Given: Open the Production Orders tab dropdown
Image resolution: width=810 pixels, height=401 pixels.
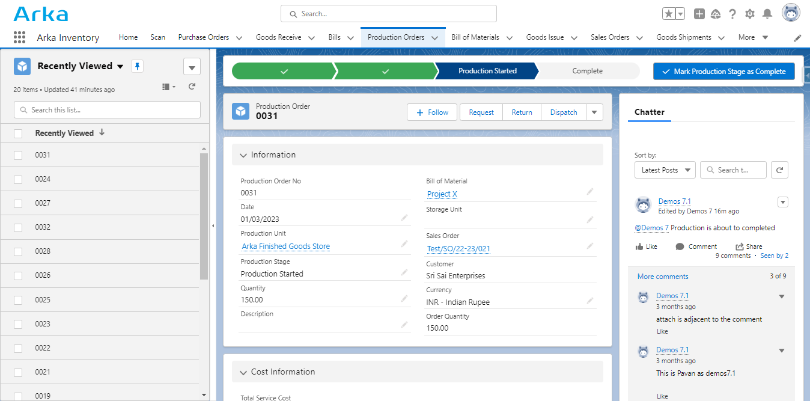Looking at the screenshot, I should click(434, 36).
